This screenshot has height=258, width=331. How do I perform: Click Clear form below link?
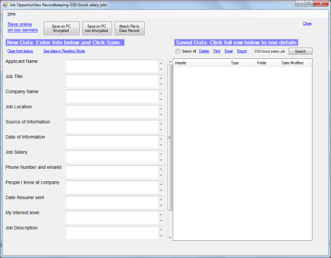coord(20,51)
